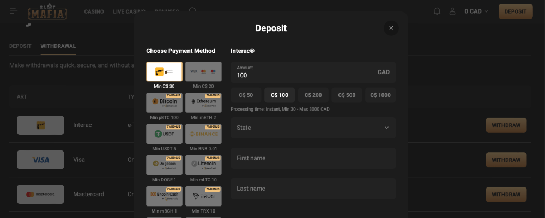
Task: Choose Litecoin payment method
Action: click(x=203, y=165)
